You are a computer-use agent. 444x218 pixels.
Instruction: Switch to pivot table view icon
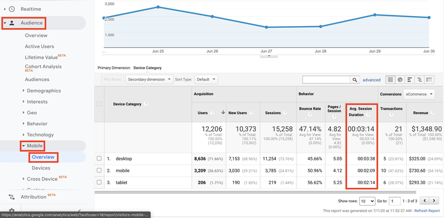click(429, 79)
